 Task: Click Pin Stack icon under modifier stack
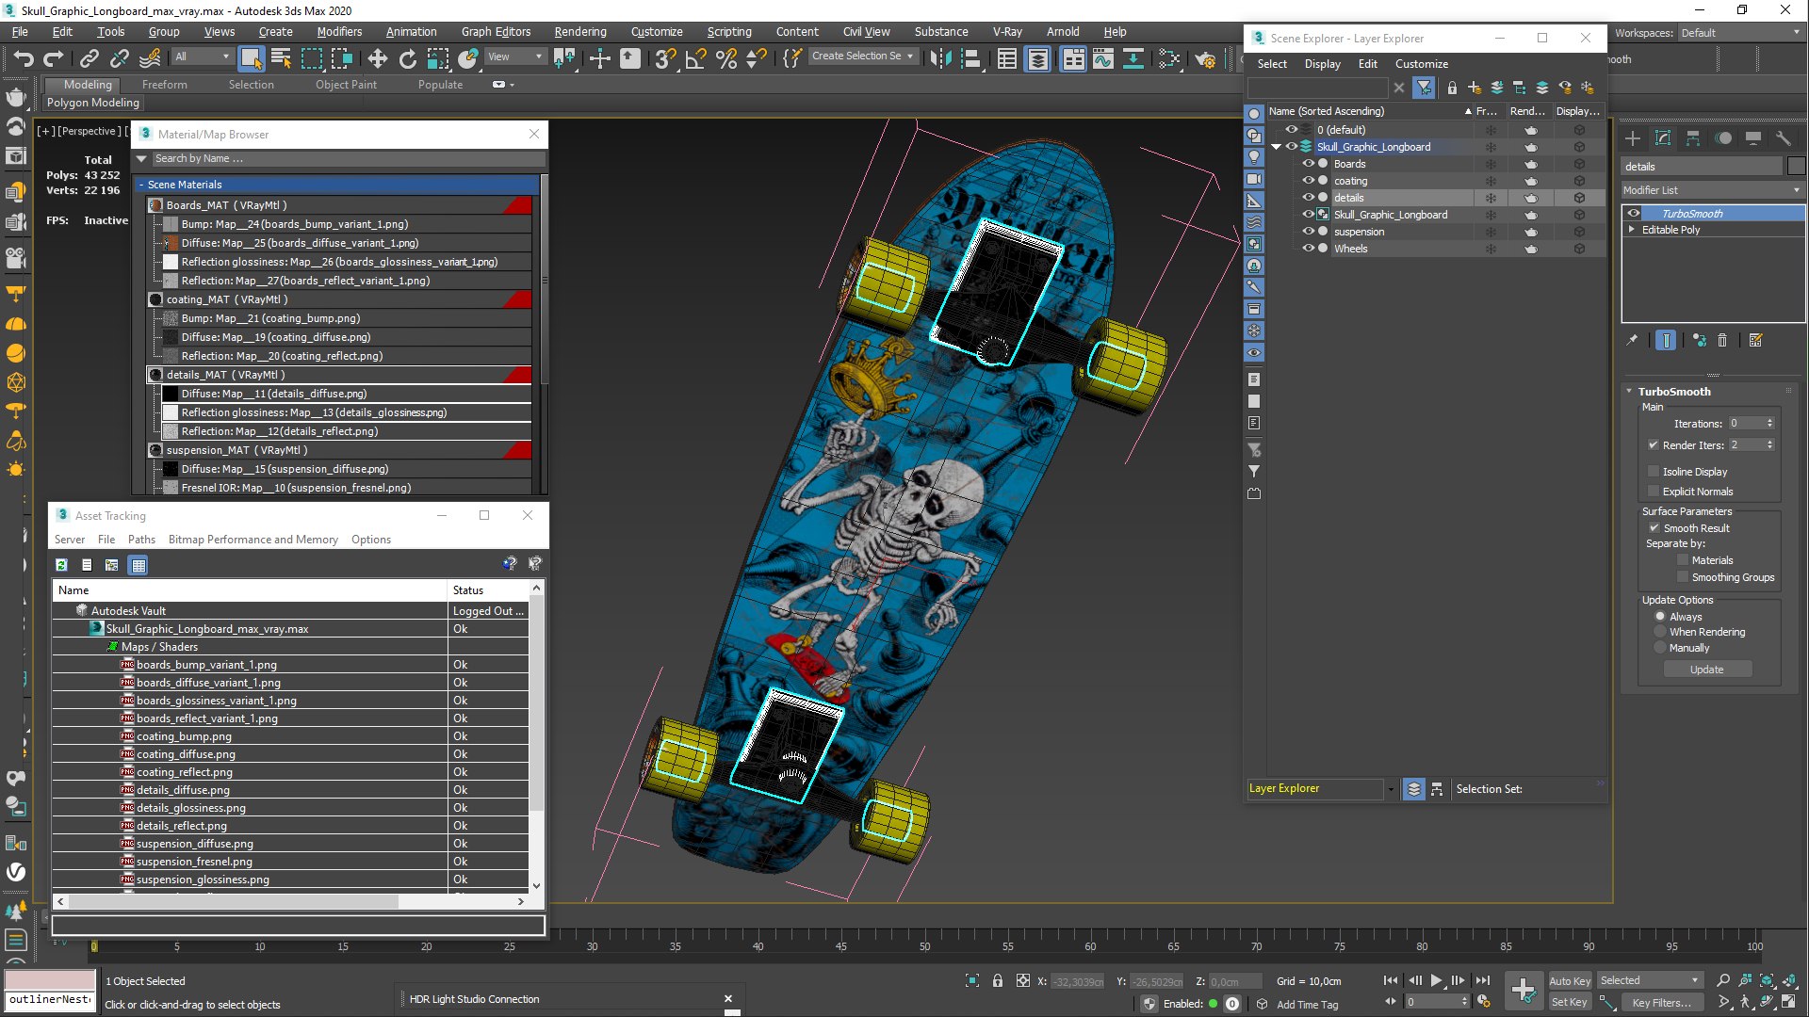(1632, 340)
